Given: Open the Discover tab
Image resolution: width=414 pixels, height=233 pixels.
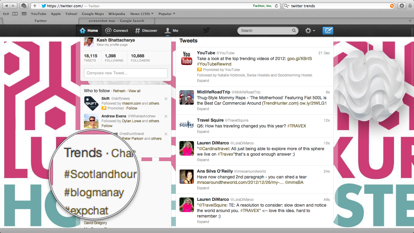Looking at the screenshot, I should 146,31.
